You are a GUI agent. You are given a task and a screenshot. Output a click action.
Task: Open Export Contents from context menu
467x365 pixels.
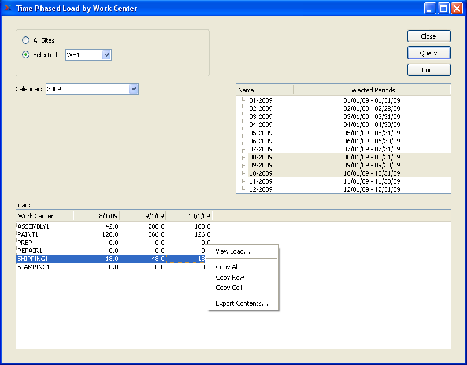click(242, 303)
